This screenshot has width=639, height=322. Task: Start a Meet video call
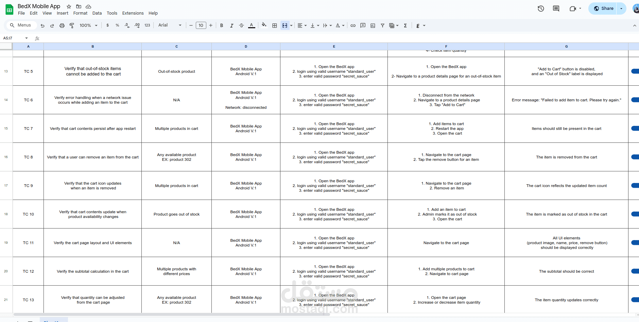point(573,9)
